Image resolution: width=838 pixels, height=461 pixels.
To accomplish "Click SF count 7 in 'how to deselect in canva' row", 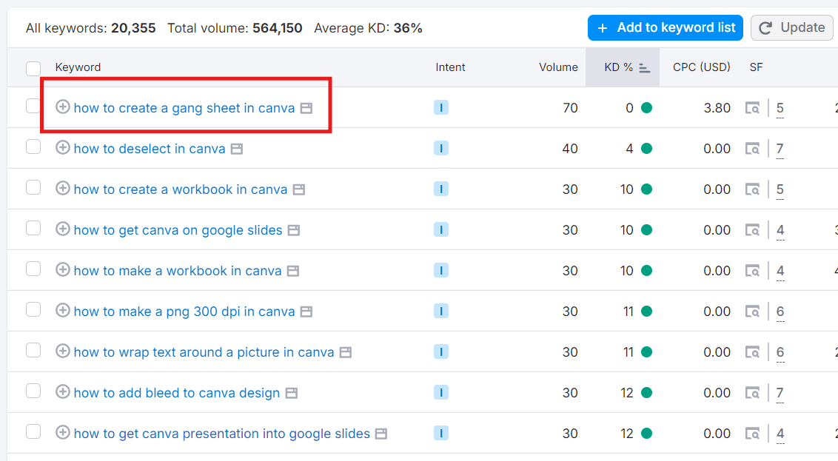I will pos(780,149).
